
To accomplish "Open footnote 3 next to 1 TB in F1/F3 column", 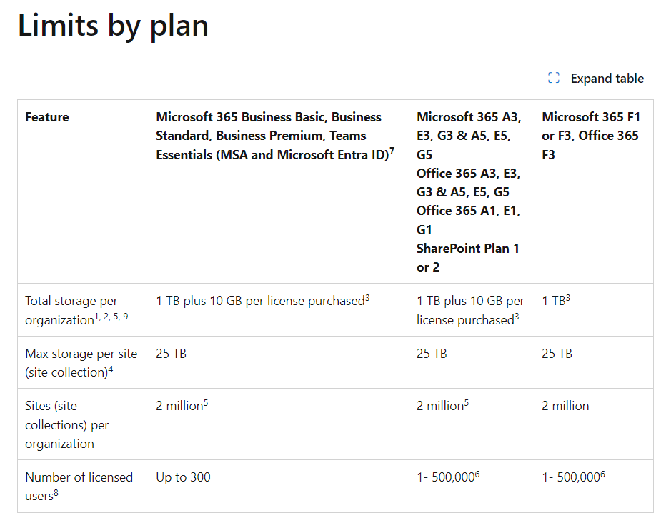I will click(568, 297).
